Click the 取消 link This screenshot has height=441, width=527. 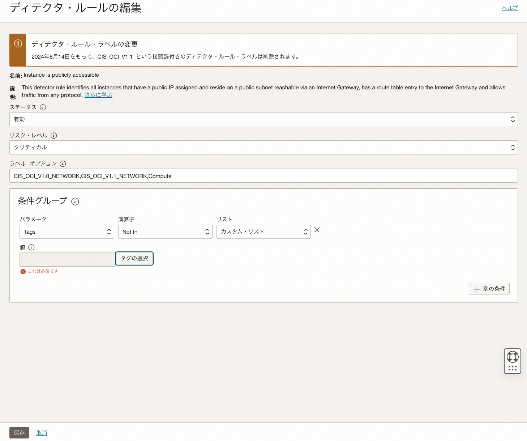tap(42, 433)
